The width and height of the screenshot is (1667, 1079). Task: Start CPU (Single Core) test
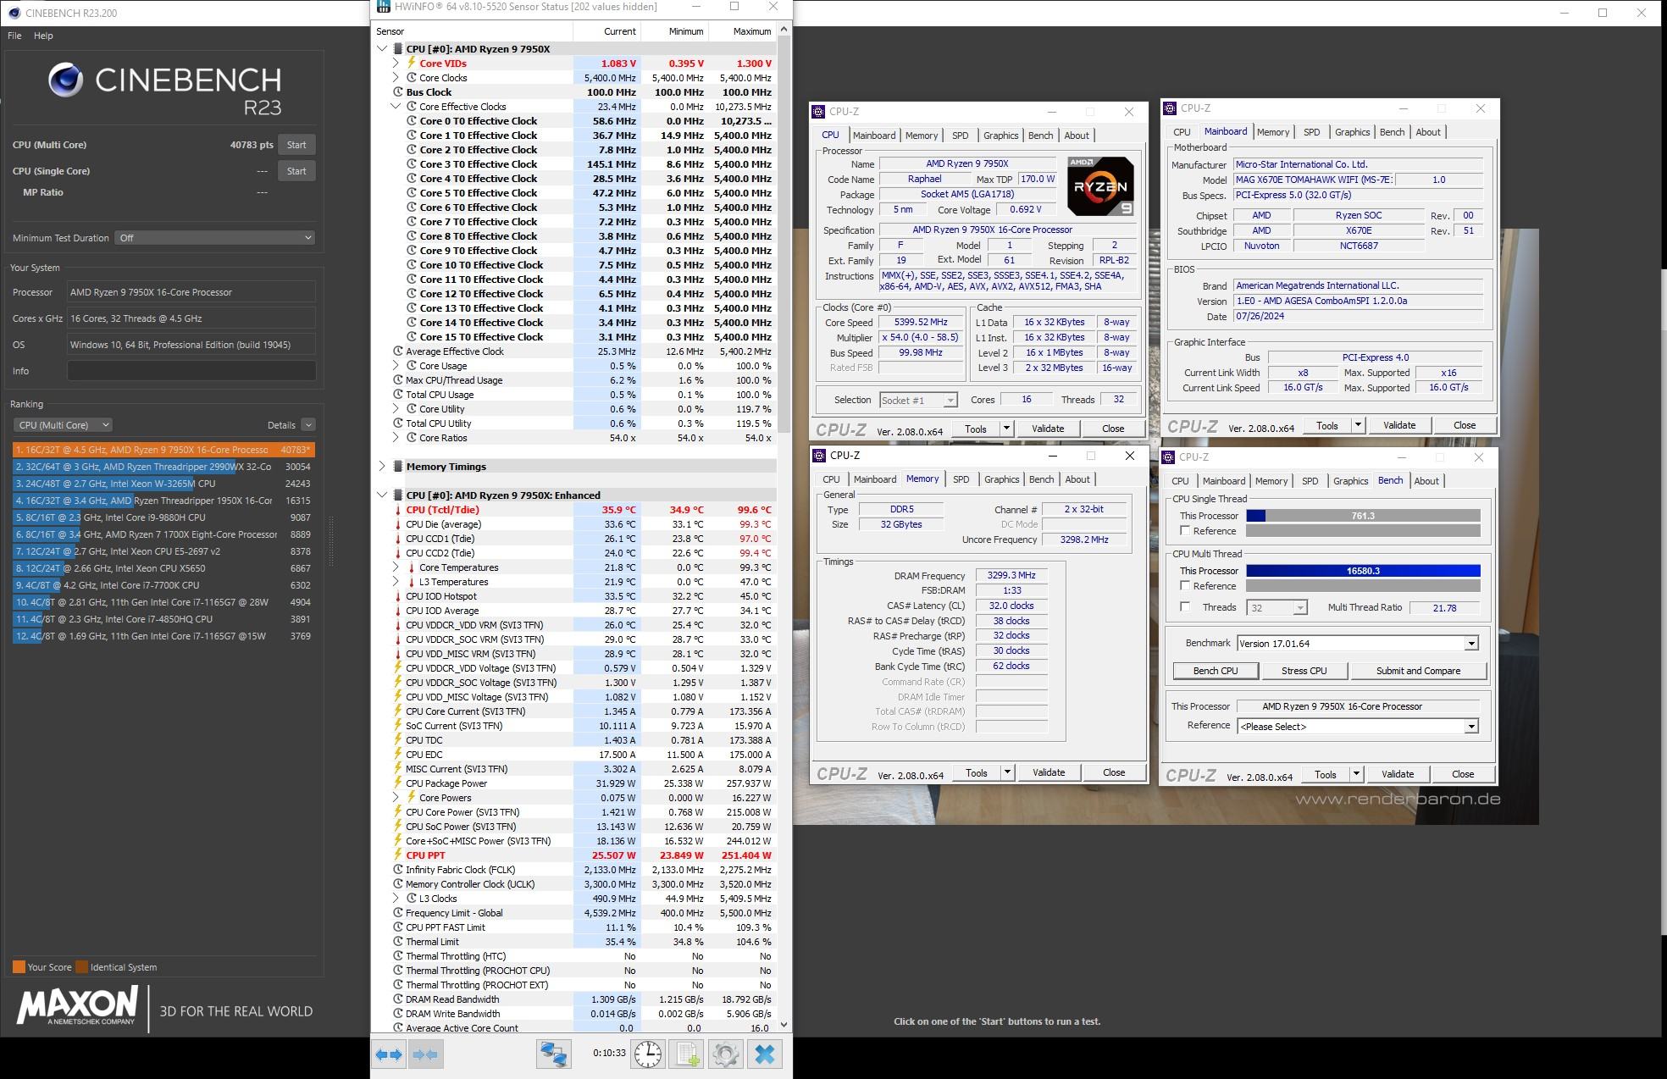(296, 171)
